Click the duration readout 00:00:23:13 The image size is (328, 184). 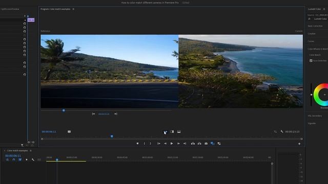pos(292,132)
